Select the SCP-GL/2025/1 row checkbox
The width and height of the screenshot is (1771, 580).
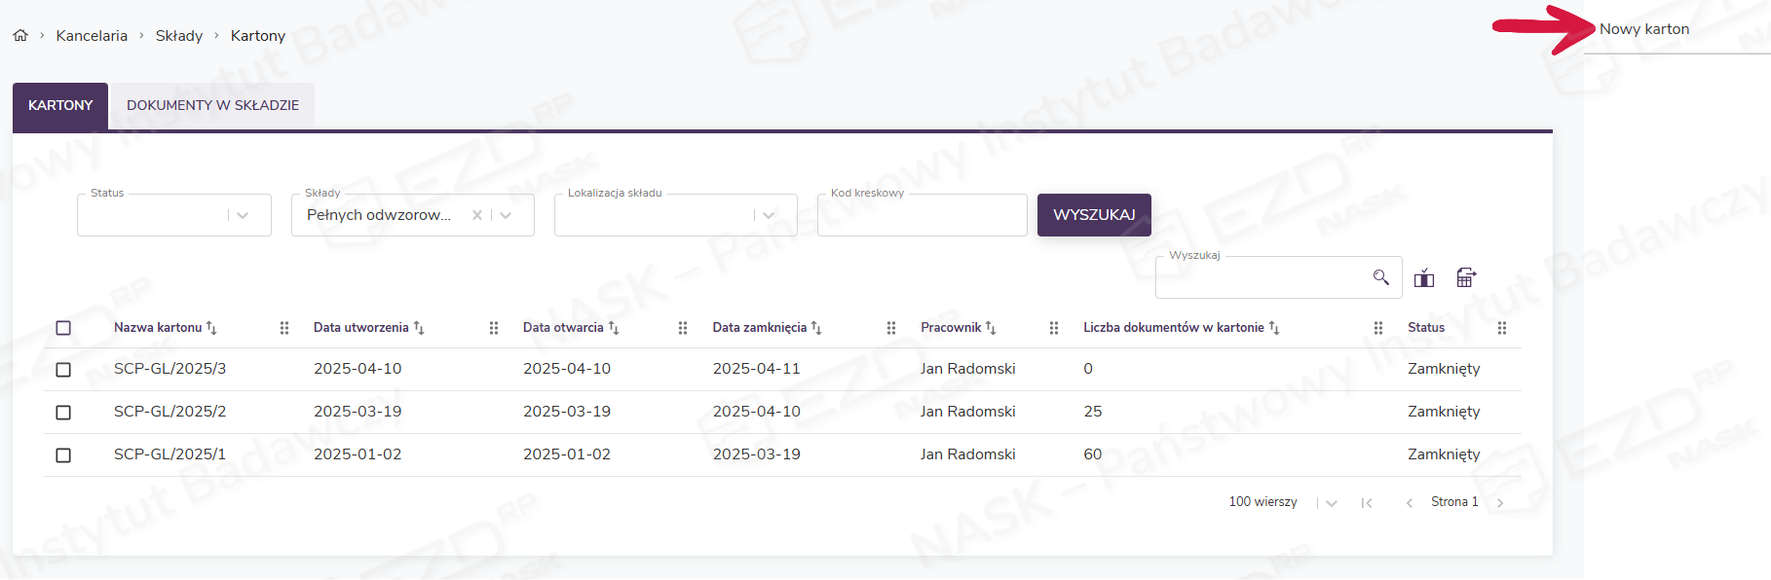(x=63, y=455)
